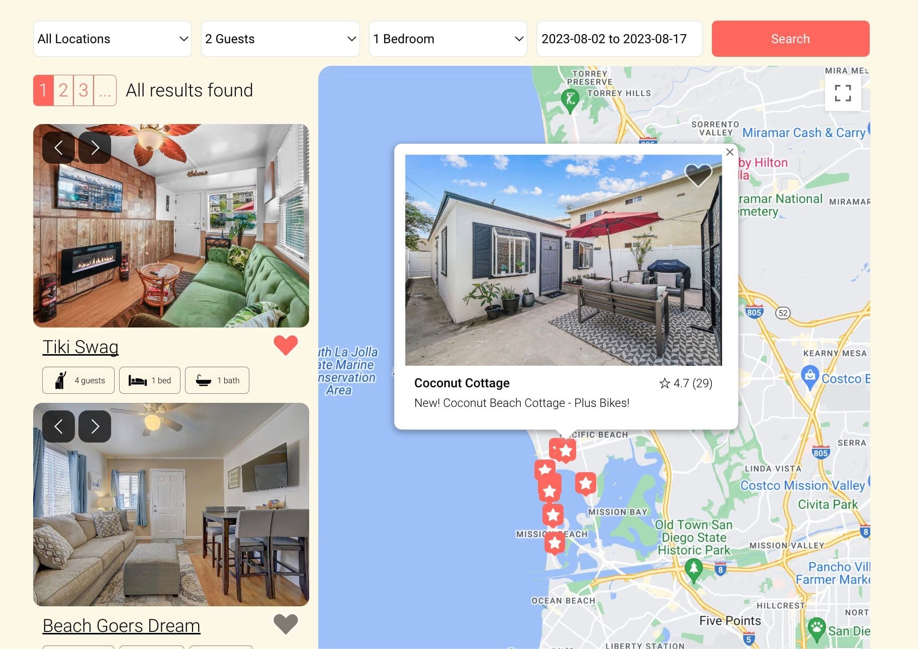The height and width of the screenshot is (649, 918).
Task: Go to results page 3
Action: coord(83,90)
